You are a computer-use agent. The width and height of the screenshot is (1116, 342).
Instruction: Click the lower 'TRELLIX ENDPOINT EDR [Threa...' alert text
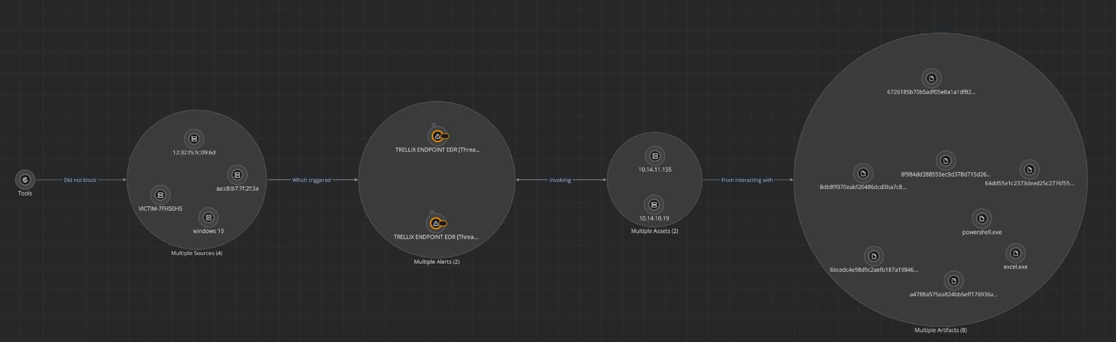pyautogui.click(x=436, y=237)
